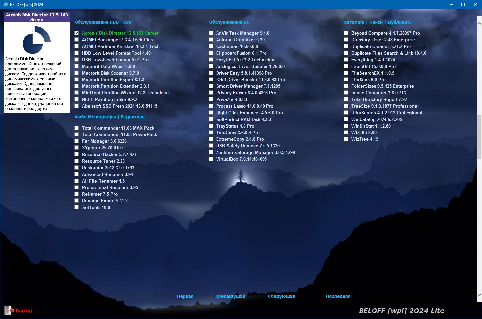Click the Acronis Disk Director logo image

pyautogui.click(x=36, y=39)
